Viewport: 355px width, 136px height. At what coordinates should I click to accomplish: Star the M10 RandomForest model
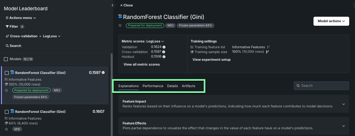pyautogui.click(x=6, y=129)
